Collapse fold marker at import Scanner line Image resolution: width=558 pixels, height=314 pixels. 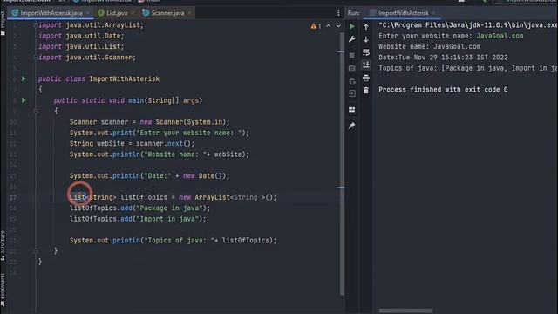[x=36, y=58]
